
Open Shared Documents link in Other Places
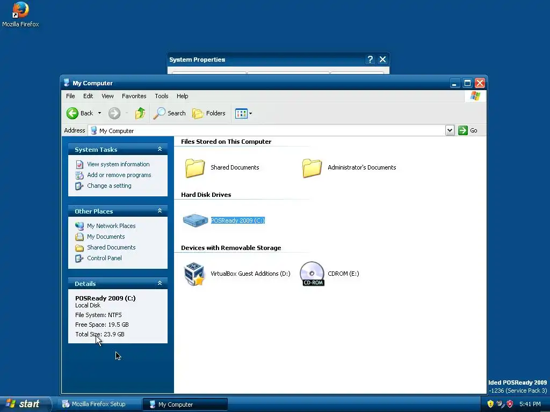coord(111,247)
